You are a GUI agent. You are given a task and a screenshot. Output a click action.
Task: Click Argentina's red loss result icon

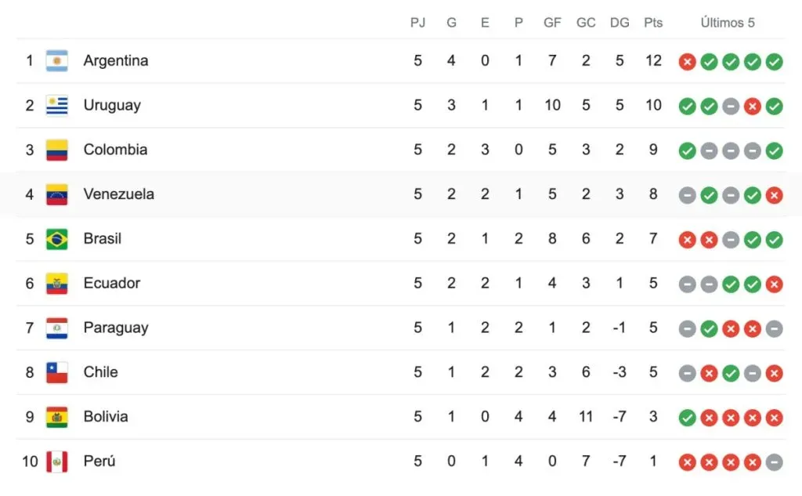tap(688, 61)
